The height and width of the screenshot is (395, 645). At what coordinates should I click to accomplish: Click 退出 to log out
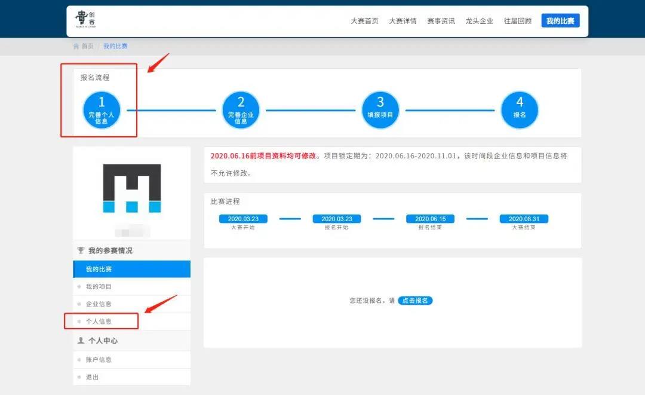pos(93,377)
